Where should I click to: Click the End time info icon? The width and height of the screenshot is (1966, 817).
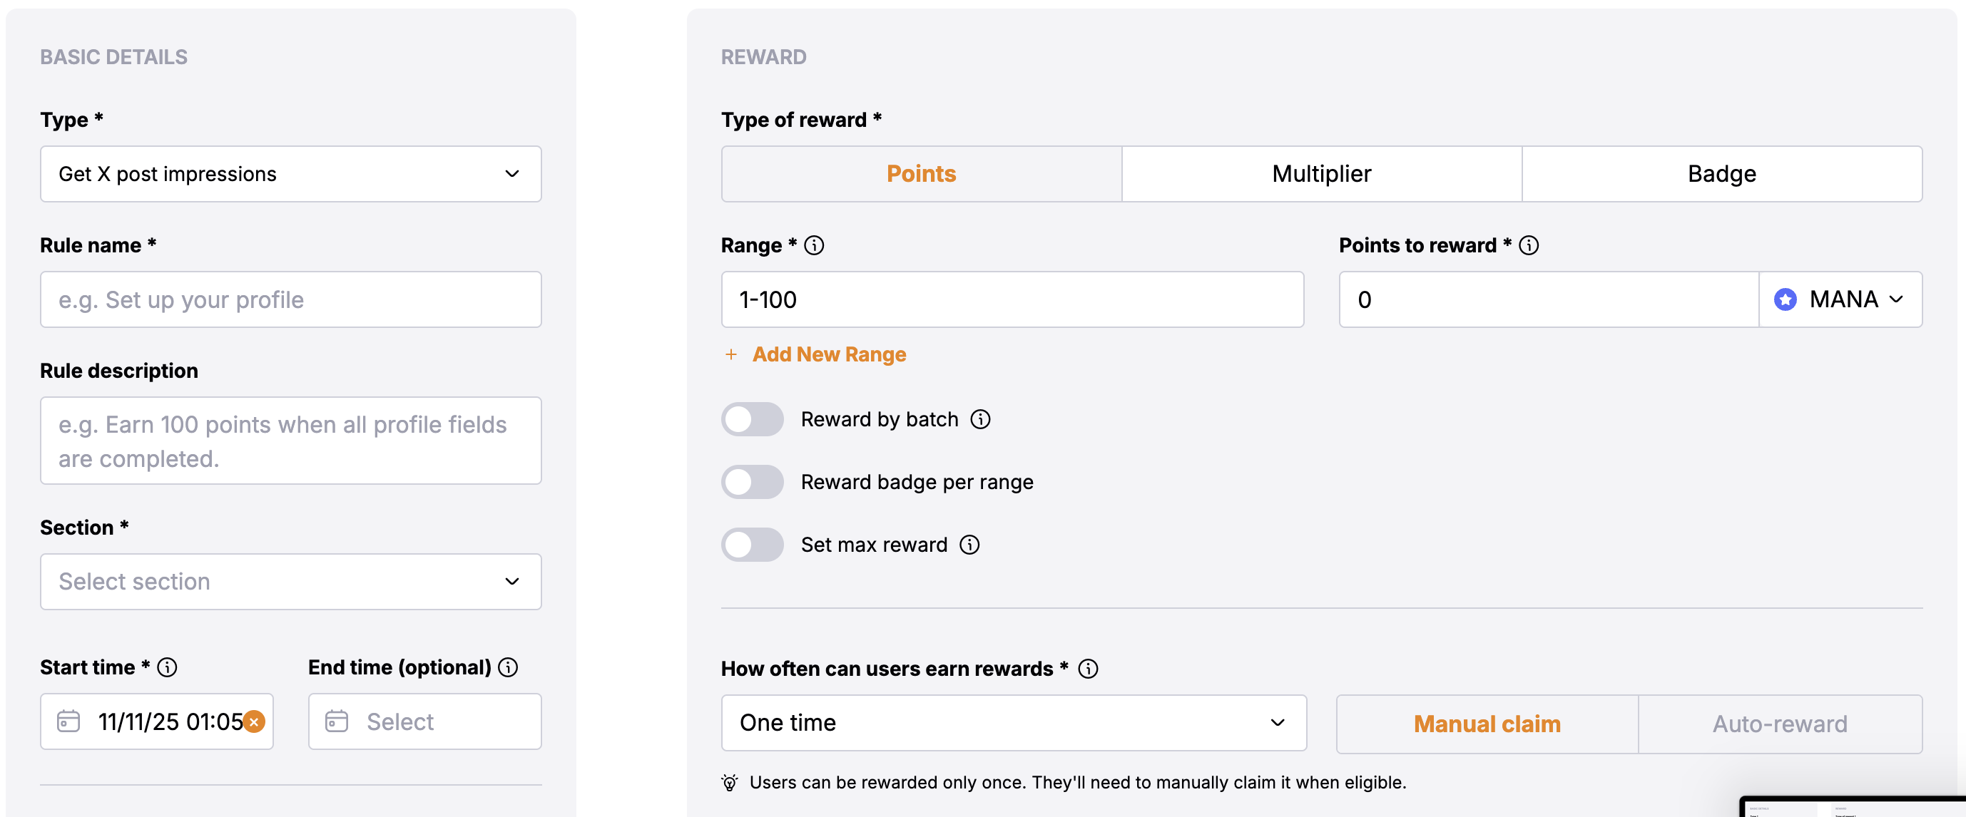(509, 667)
